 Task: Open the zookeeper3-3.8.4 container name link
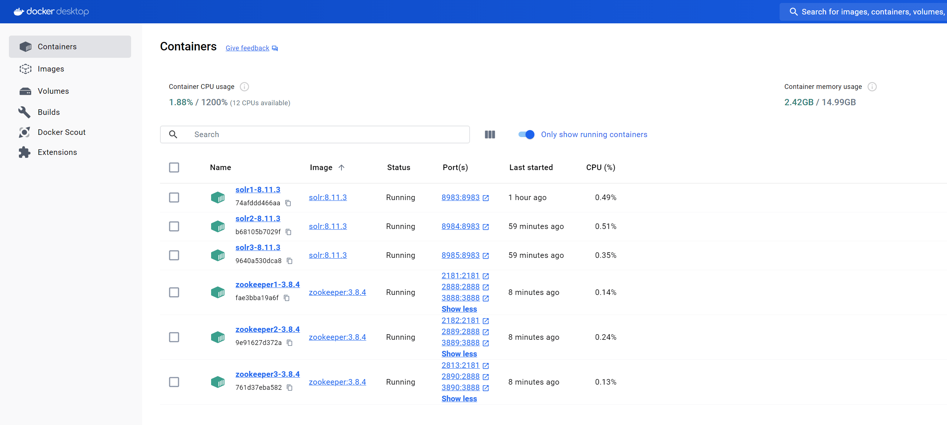[x=267, y=374]
